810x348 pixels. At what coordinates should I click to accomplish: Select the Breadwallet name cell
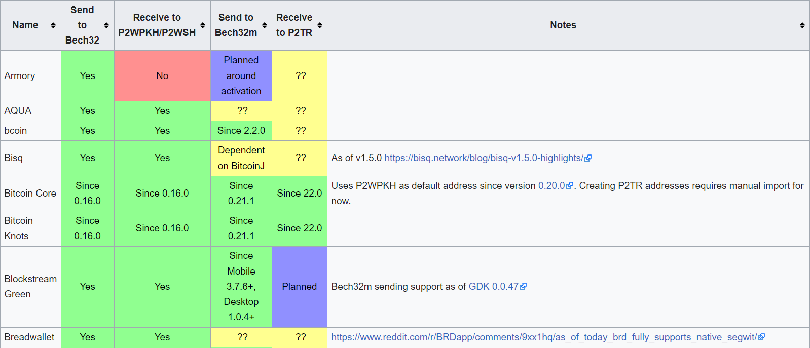pyautogui.click(x=30, y=337)
